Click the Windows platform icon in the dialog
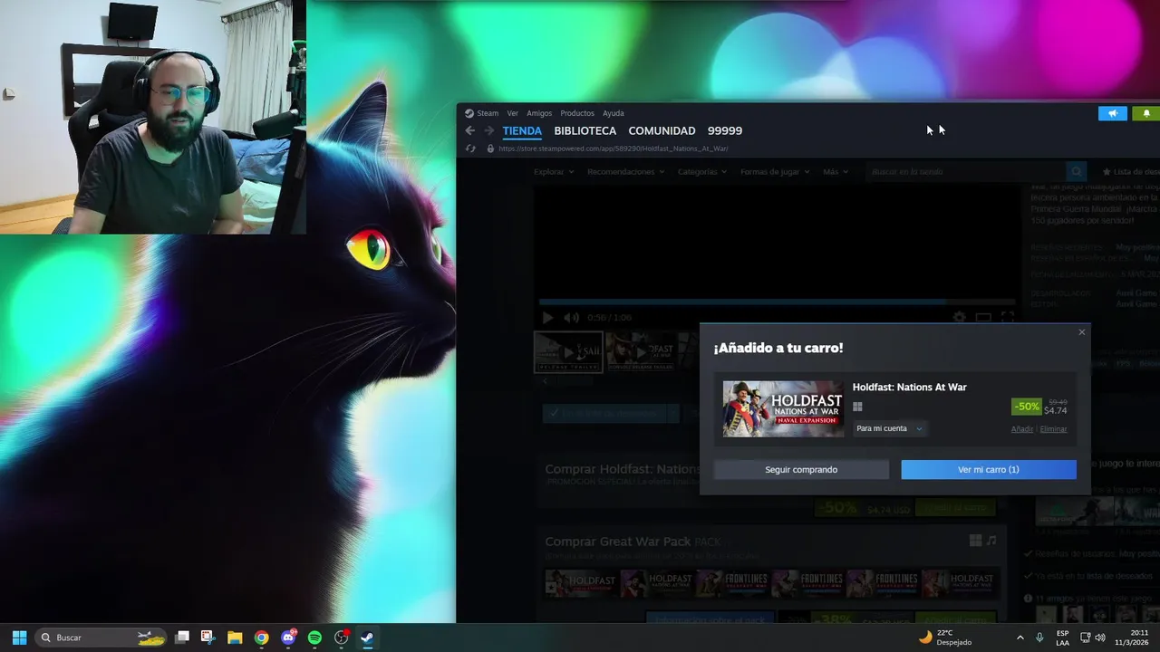This screenshot has height=652, width=1160. click(857, 407)
